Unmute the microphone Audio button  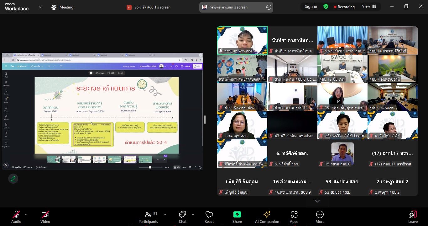tap(16, 217)
